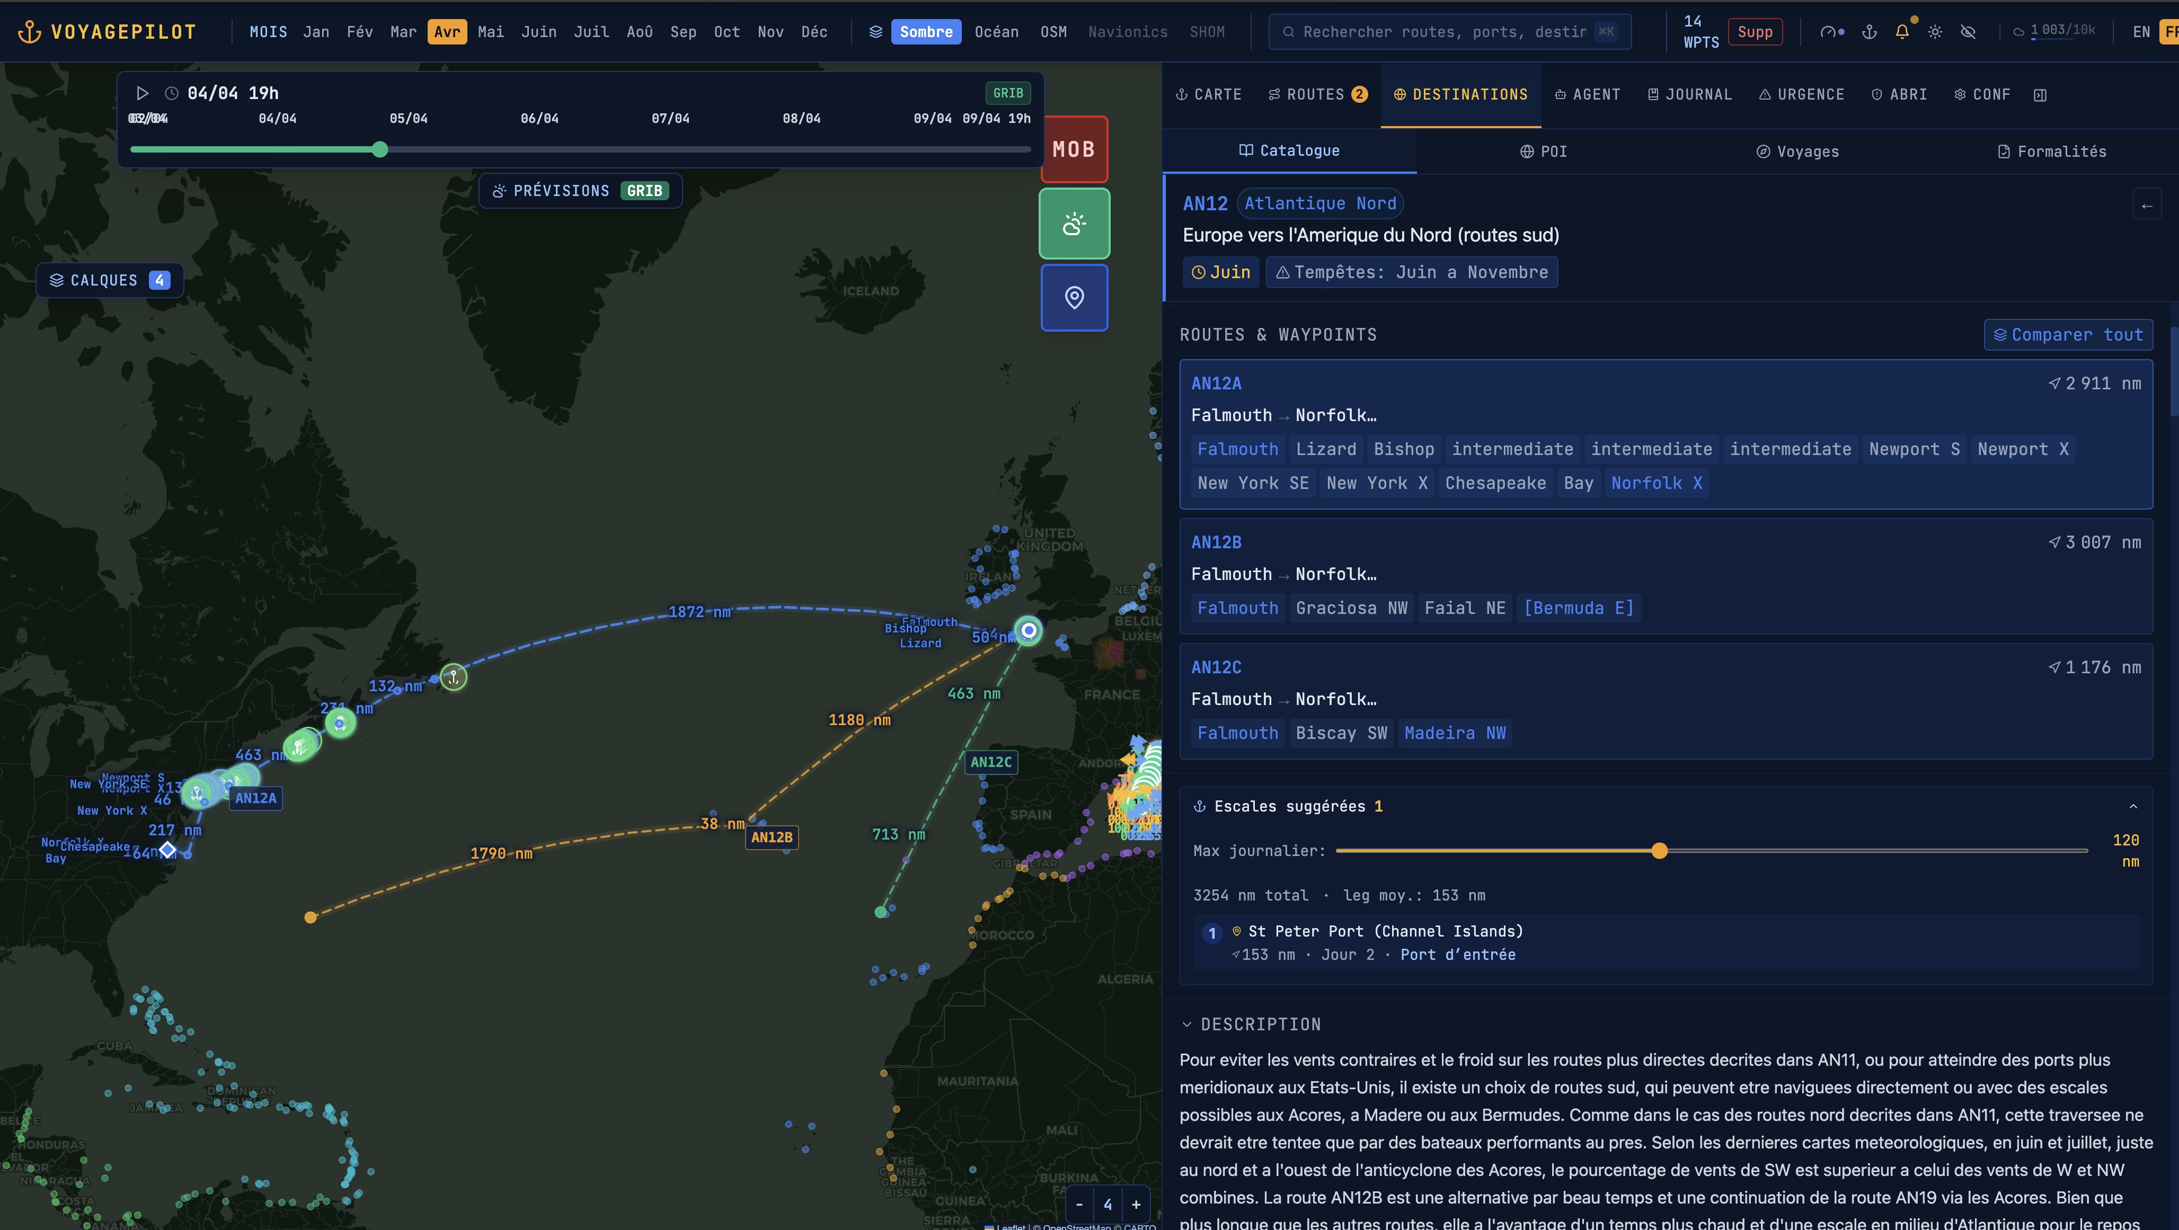
Task: Open the GRIB forecasts selector
Action: coord(579,190)
